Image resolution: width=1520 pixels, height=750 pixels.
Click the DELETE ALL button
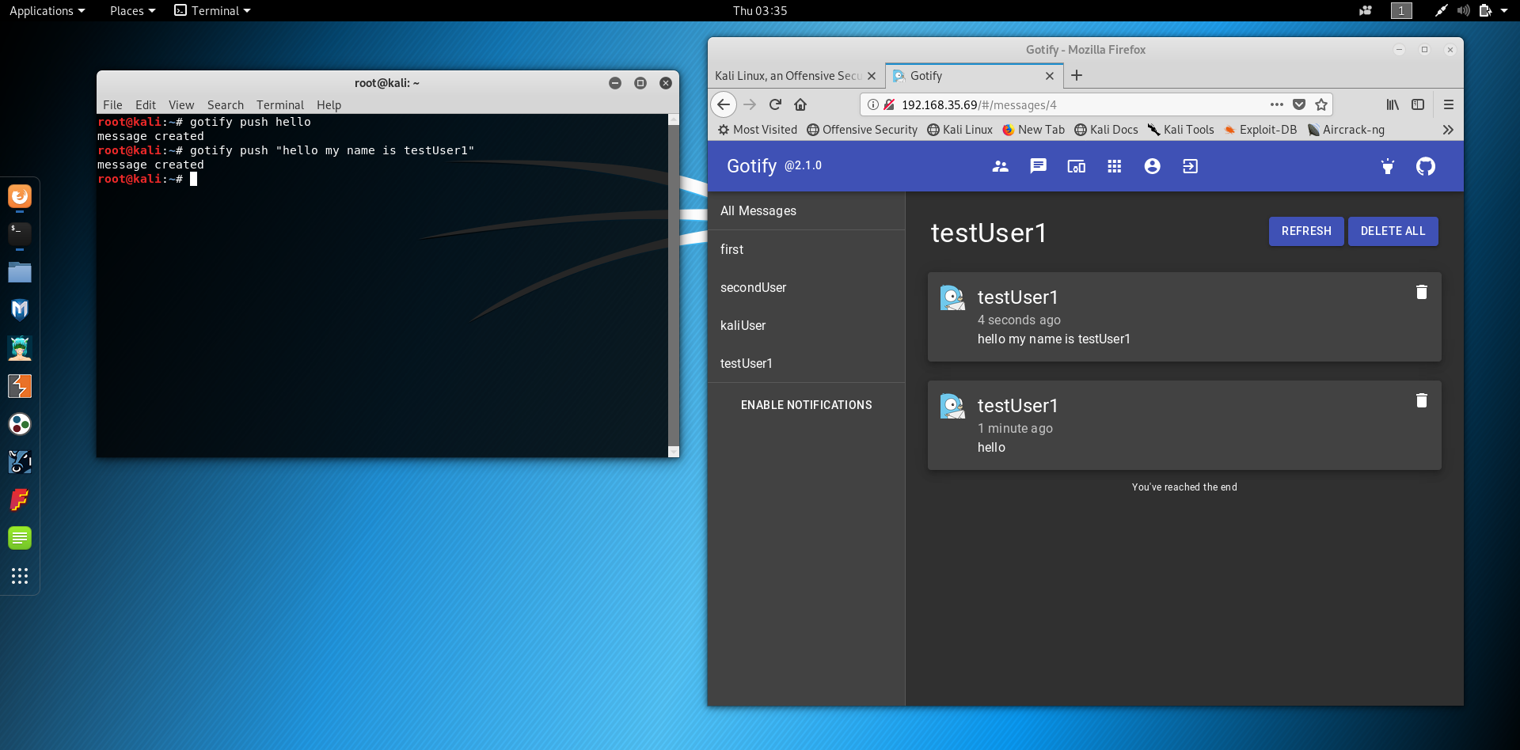(x=1393, y=231)
